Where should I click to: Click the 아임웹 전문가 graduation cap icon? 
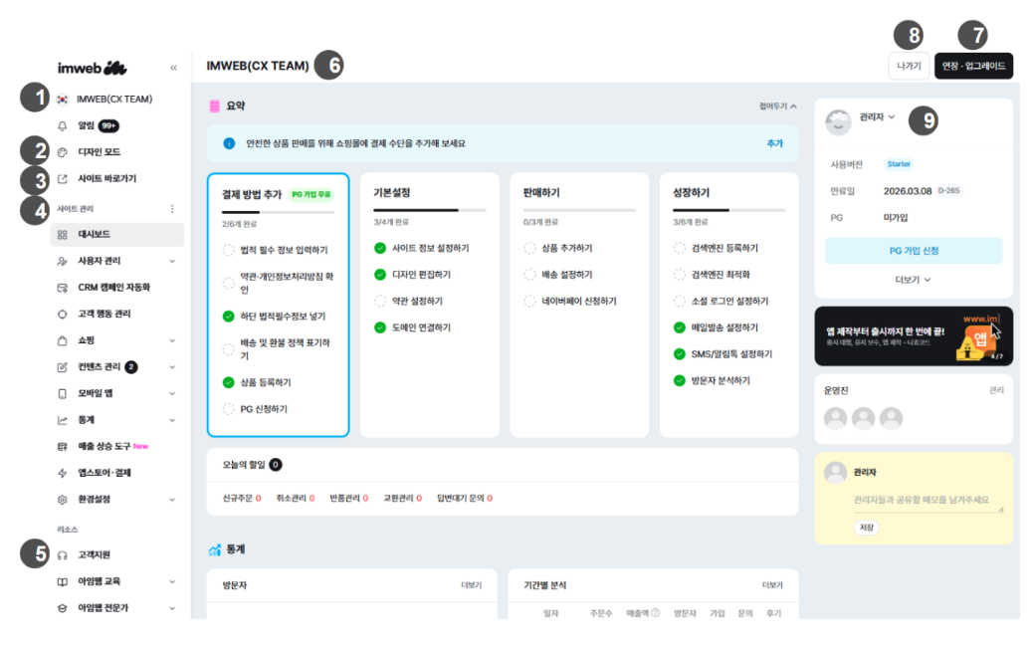[x=63, y=608]
